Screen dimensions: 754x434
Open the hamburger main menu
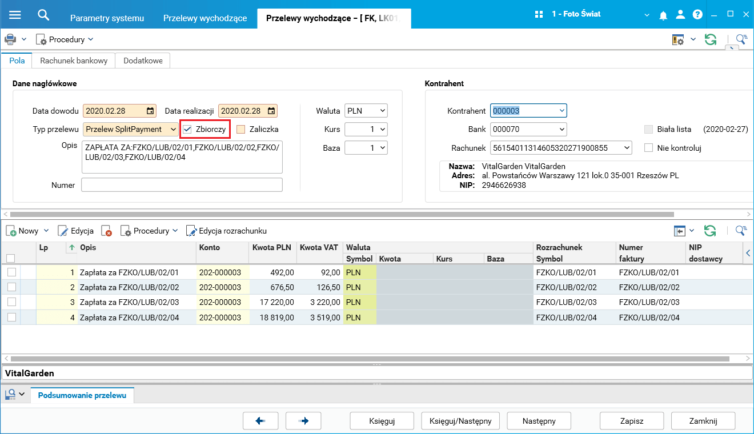click(15, 15)
